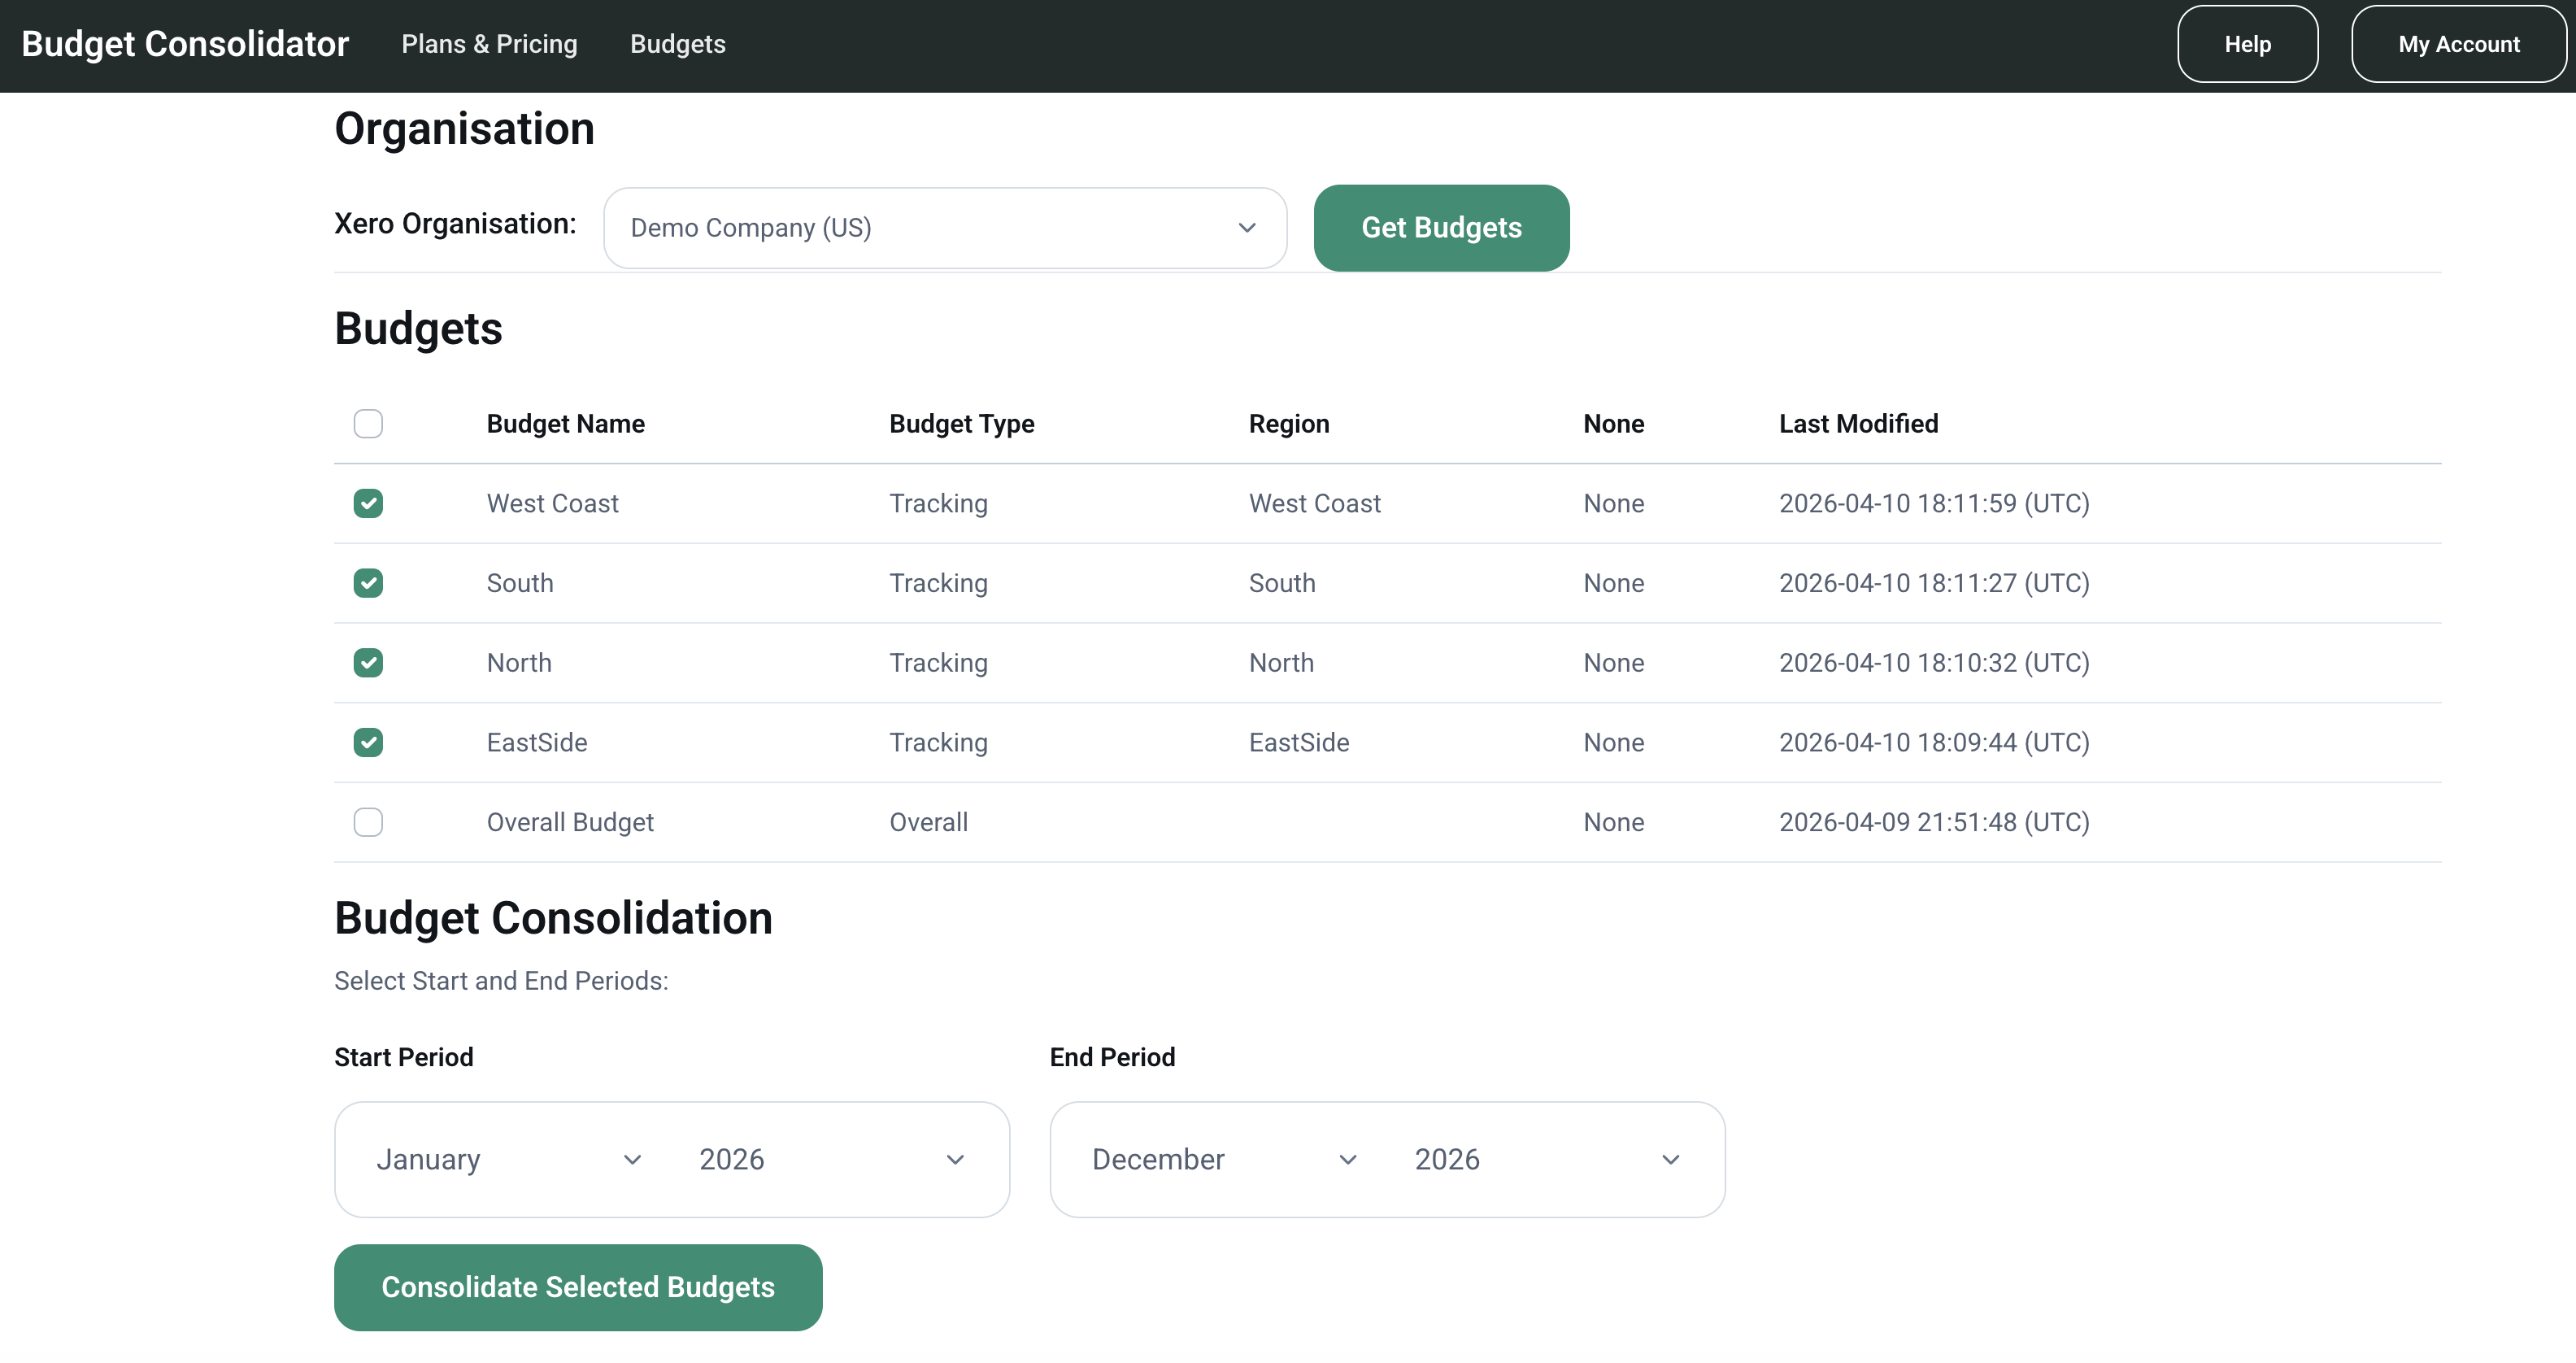The width and height of the screenshot is (2576, 1363).
Task: Uncheck the South budget row
Action: (x=368, y=583)
